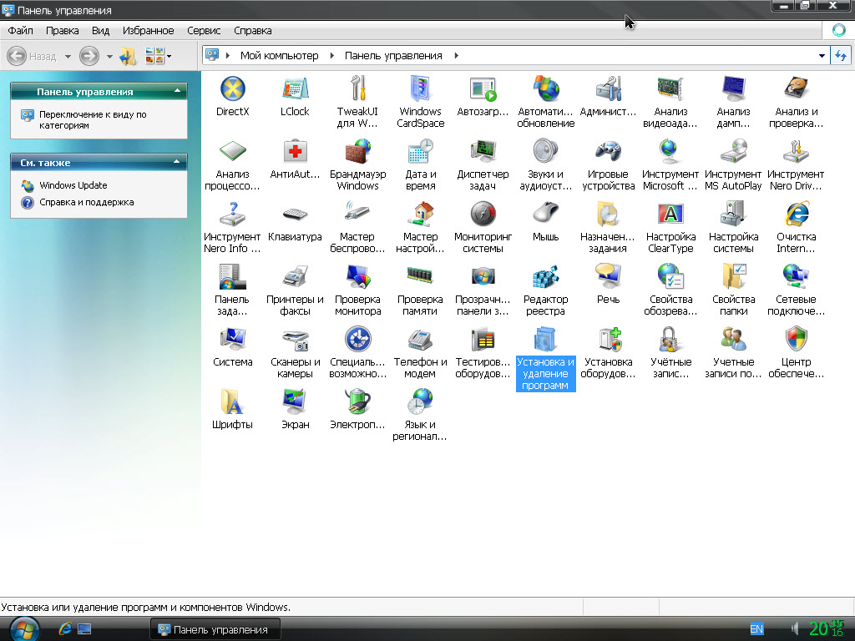Open the Правка menu
The width and height of the screenshot is (855, 641).
coord(62,31)
